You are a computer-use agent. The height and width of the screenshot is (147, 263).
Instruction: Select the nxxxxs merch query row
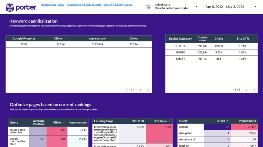(218, 139)
